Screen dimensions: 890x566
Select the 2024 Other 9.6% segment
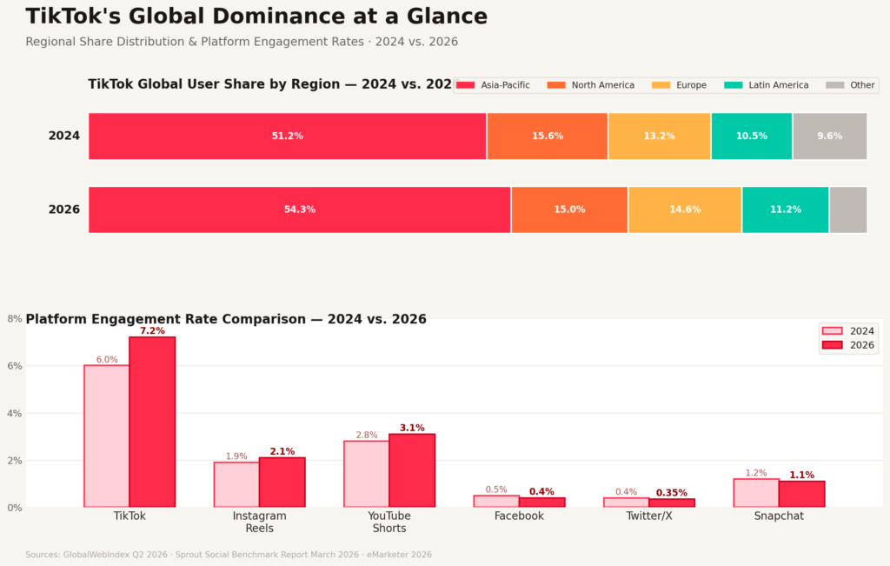(830, 137)
